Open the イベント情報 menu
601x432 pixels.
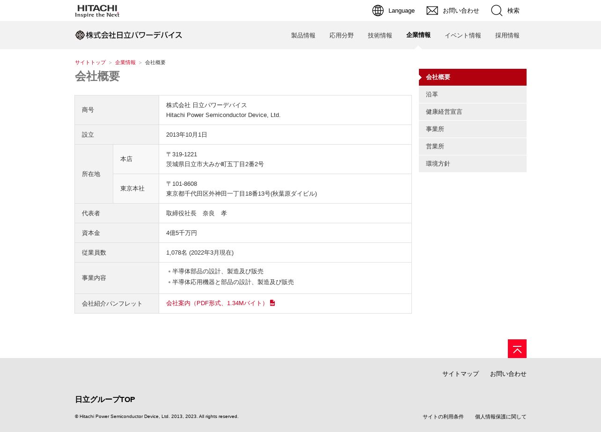coord(463,36)
